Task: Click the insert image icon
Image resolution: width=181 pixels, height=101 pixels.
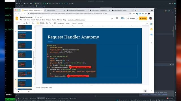Action: 43,23
